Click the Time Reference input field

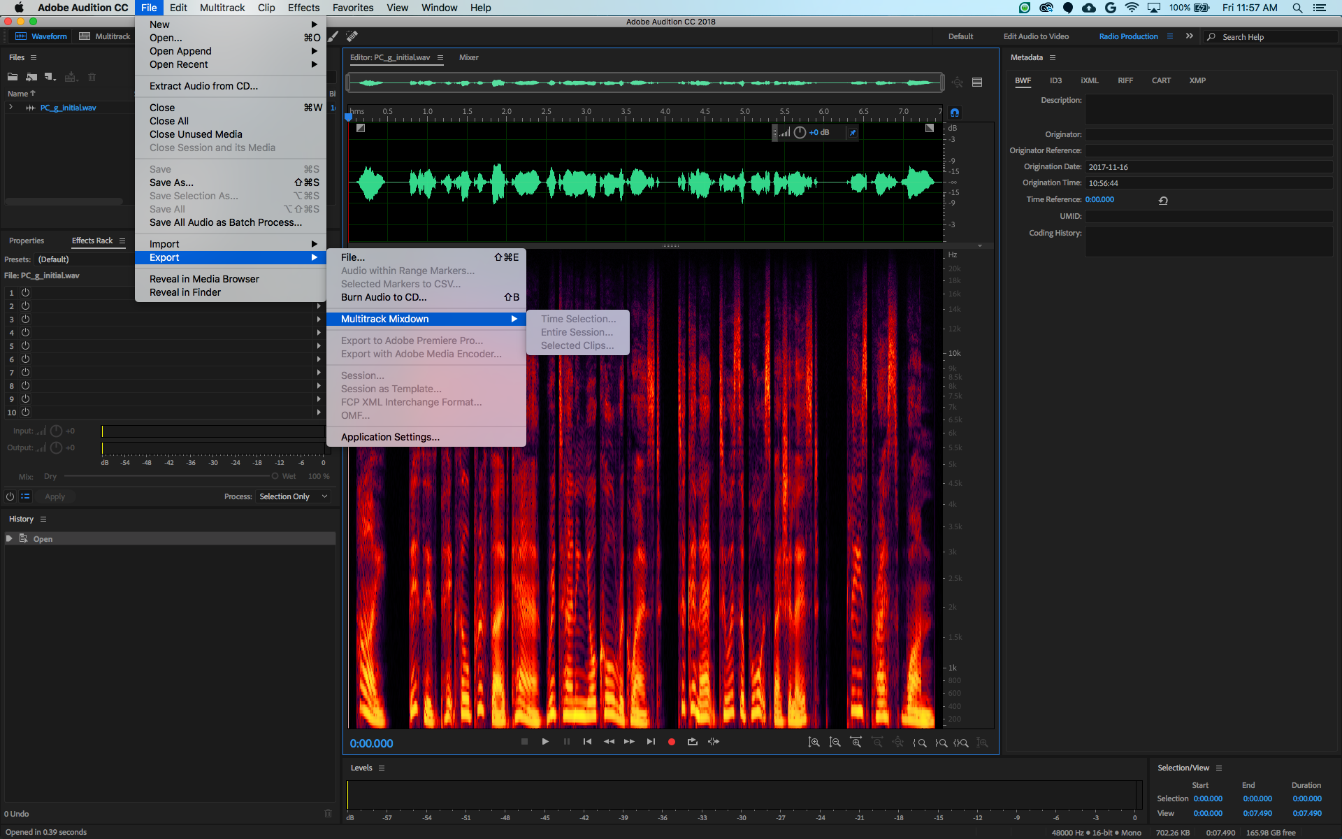[x=1100, y=199]
